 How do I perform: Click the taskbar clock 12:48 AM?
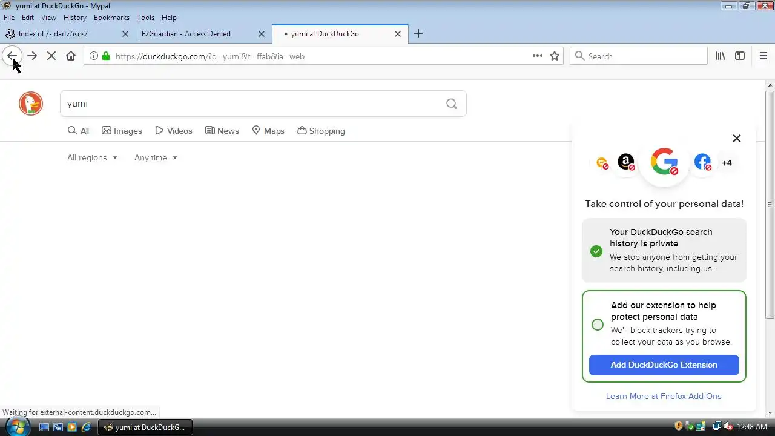coord(752,427)
